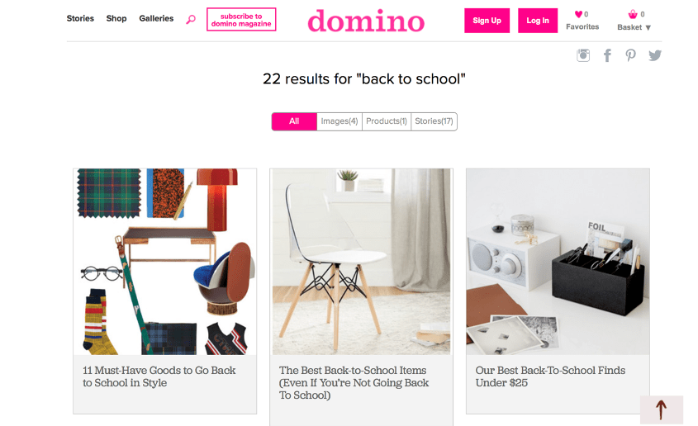Click the Log In button
This screenshot has width=698, height=426.
point(538,21)
